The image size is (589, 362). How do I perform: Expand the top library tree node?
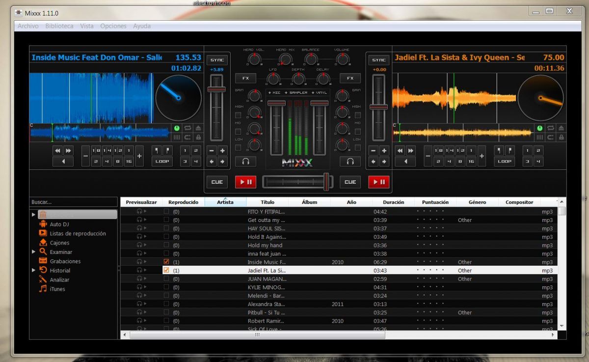33,215
